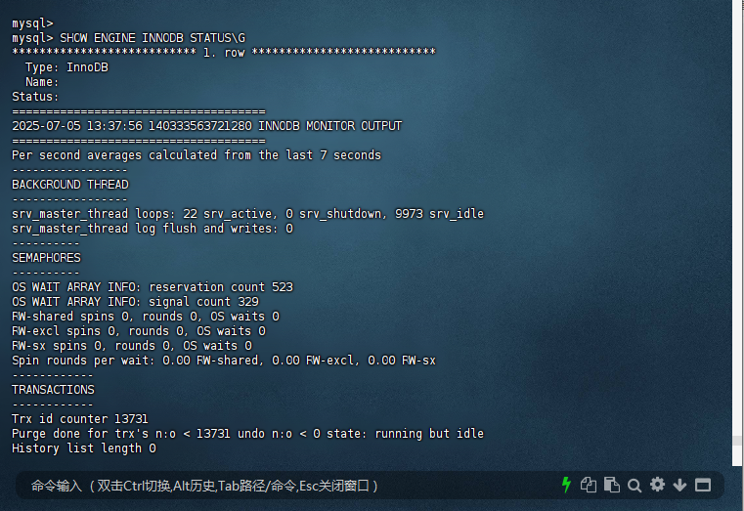Click the 'RW-sx spins 0' line
Image resolution: width=744 pixels, height=511 pixels.
tap(132, 346)
